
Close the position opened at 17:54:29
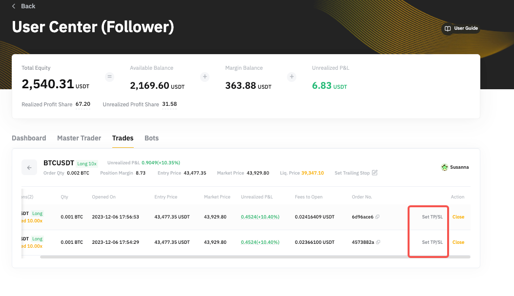pos(458,242)
